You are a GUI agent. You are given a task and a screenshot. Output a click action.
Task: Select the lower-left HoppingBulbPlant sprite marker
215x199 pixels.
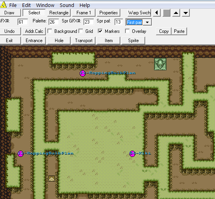coord(21,154)
